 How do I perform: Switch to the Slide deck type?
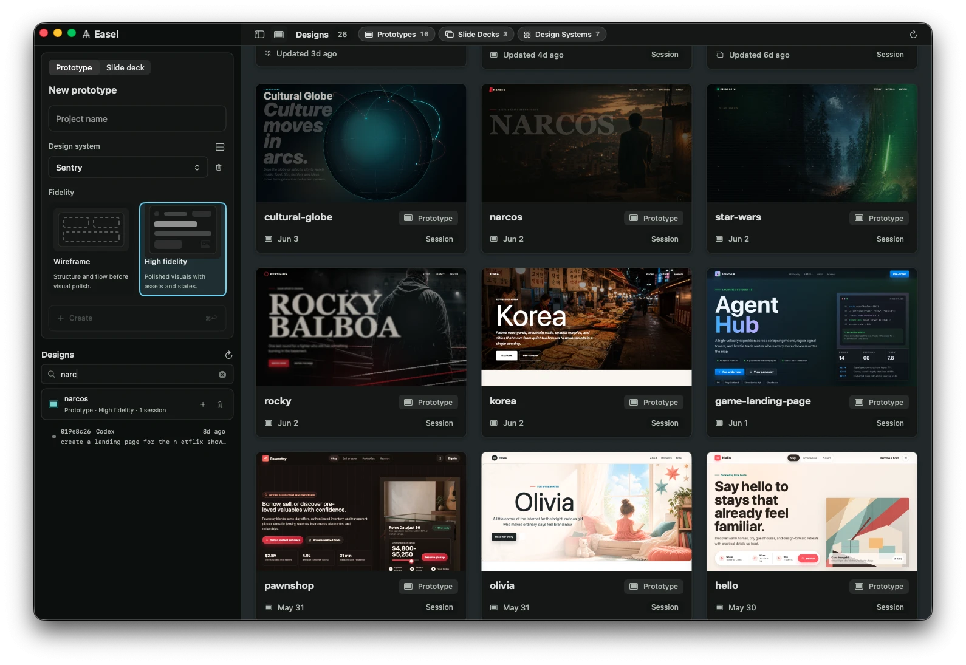125,67
